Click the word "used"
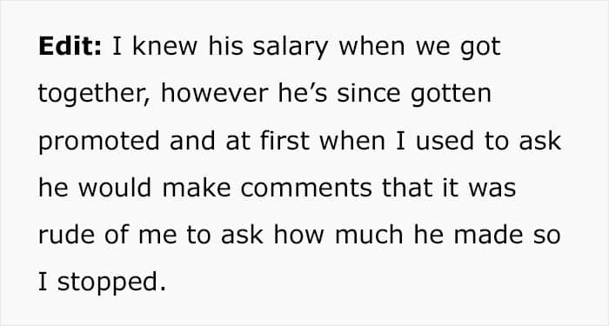Viewport: 609px width, 326px height. pyautogui.click(x=445, y=140)
